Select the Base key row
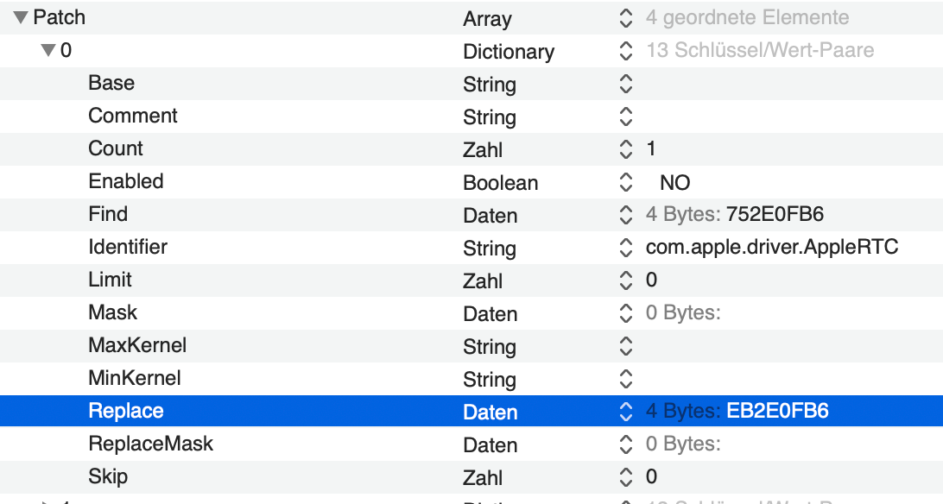The height and width of the screenshot is (504, 943). (x=111, y=83)
